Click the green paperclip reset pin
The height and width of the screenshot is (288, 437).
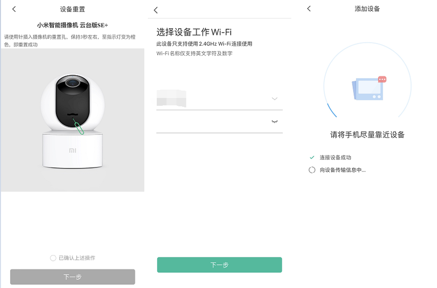[80, 128]
